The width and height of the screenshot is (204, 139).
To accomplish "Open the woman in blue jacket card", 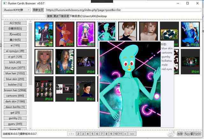I will [65, 62].
